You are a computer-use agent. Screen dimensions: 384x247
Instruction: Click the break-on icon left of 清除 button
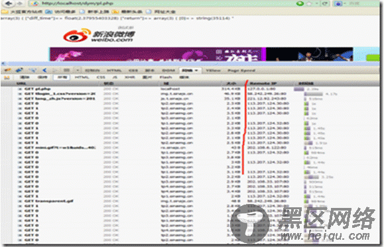tap(7, 77)
